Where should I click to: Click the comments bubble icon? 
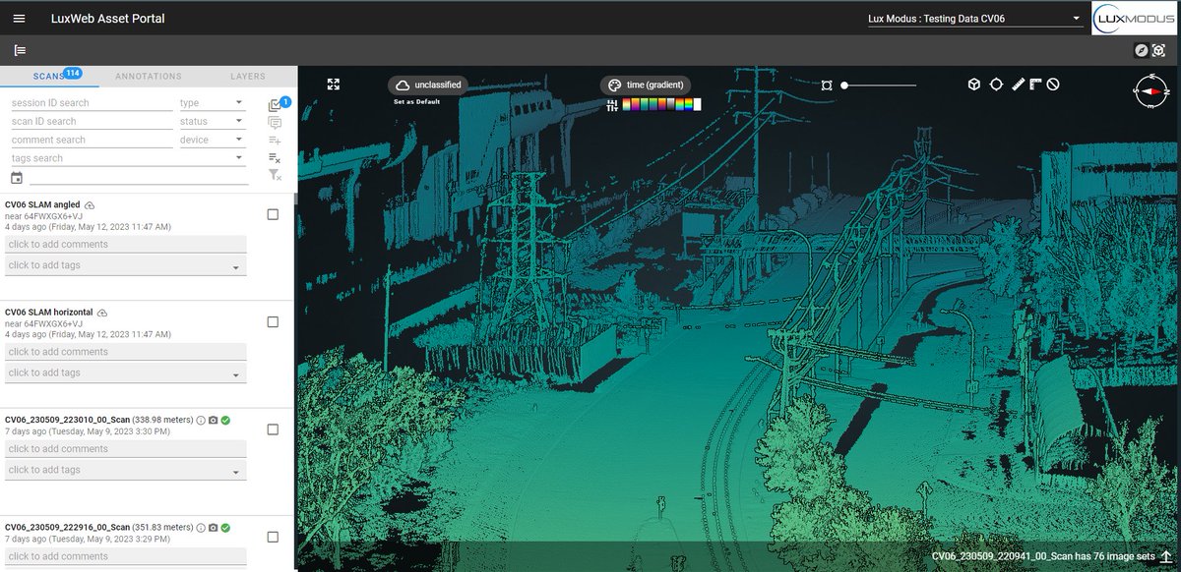[275, 123]
